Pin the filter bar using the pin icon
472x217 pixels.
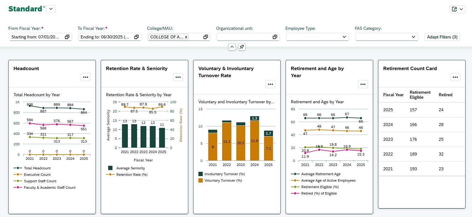pos(242,47)
